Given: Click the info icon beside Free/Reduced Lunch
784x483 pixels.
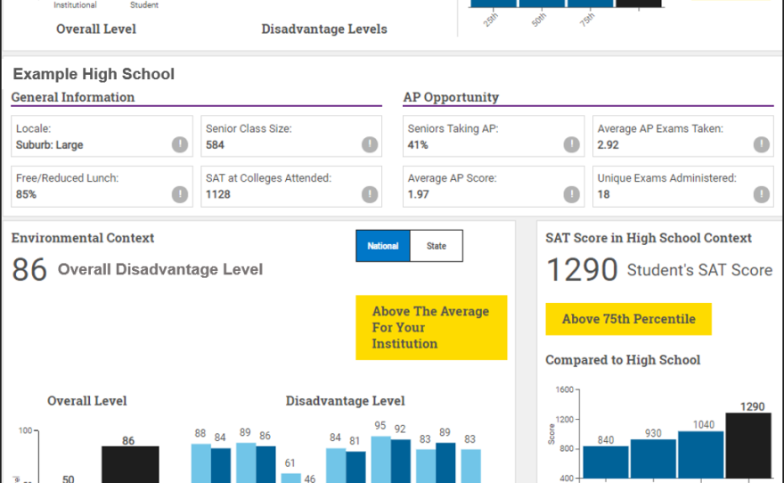Looking at the screenshot, I should coord(180,194).
